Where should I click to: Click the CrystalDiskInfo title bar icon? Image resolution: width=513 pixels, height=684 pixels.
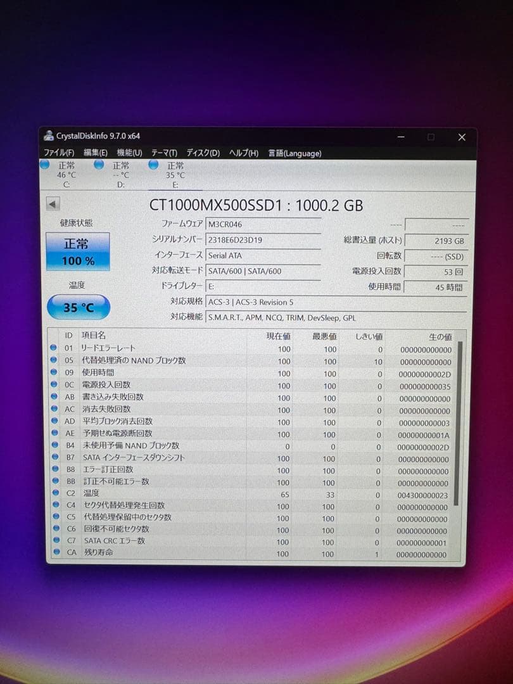49,134
